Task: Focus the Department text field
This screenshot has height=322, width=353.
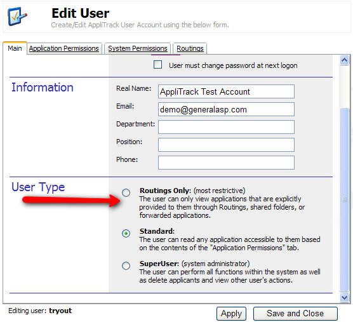Action: [x=226, y=127]
